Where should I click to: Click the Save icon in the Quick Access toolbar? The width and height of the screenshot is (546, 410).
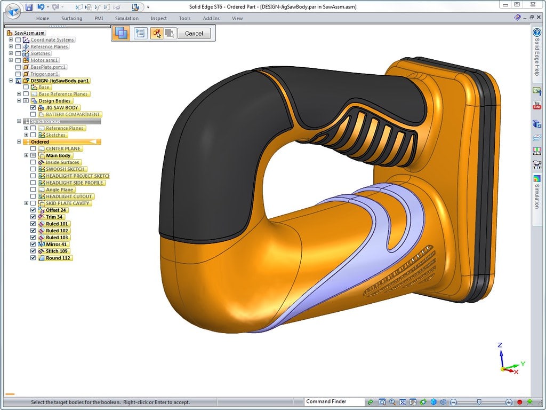click(29, 6)
